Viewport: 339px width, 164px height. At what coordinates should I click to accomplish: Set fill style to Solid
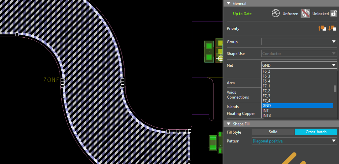click(x=273, y=132)
